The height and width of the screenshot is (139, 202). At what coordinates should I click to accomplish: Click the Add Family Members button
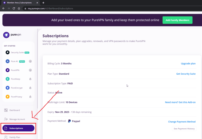pos(178,20)
